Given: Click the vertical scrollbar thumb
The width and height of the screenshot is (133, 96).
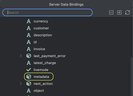Looking at the screenshot, I should pyautogui.click(x=132, y=77).
